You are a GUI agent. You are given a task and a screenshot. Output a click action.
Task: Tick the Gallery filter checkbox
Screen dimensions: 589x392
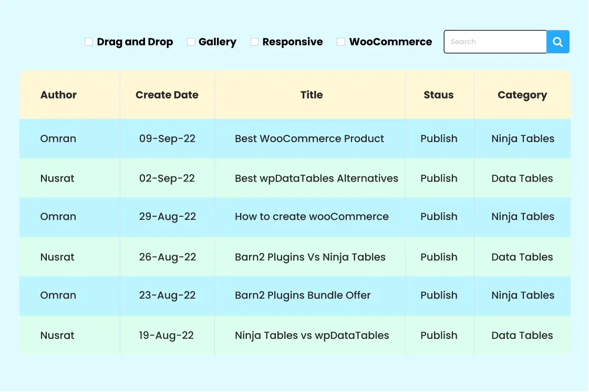pyautogui.click(x=191, y=42)
